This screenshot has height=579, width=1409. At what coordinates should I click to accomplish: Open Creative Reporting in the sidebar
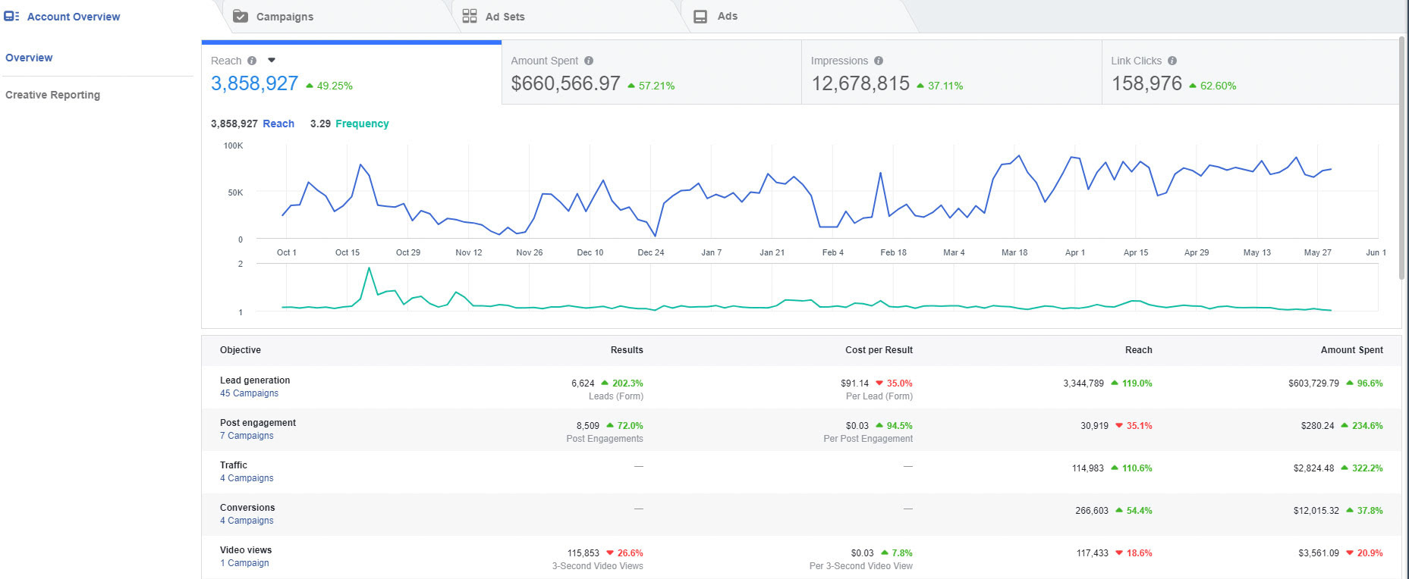pos(52,95)
